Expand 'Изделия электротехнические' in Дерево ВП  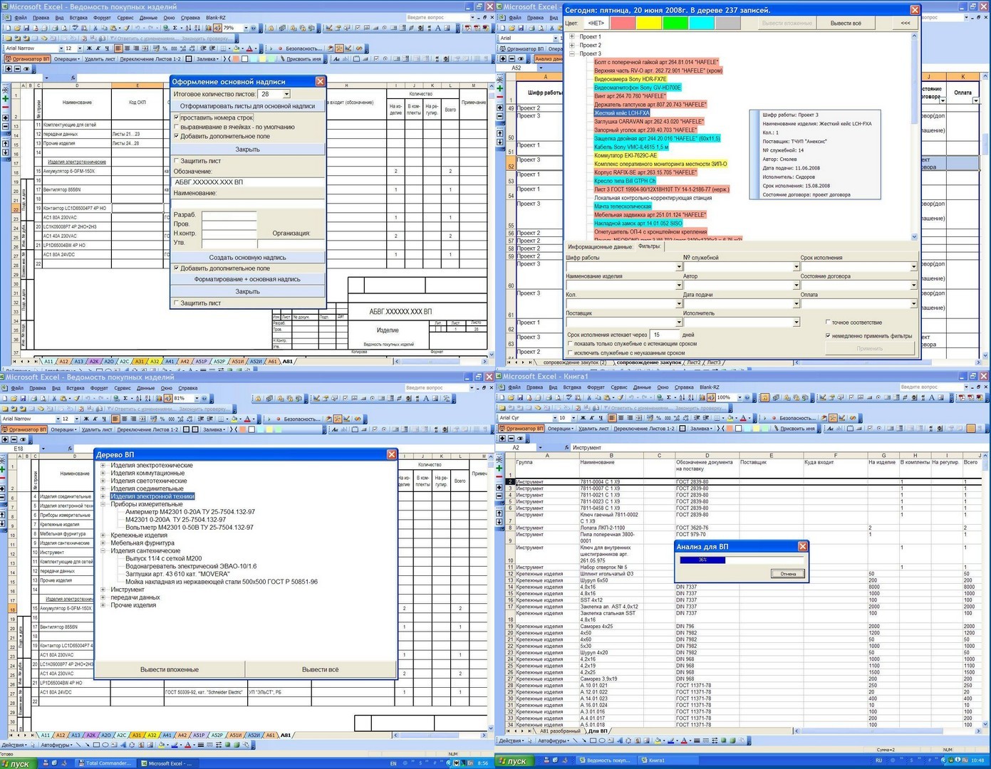[103, 466]
